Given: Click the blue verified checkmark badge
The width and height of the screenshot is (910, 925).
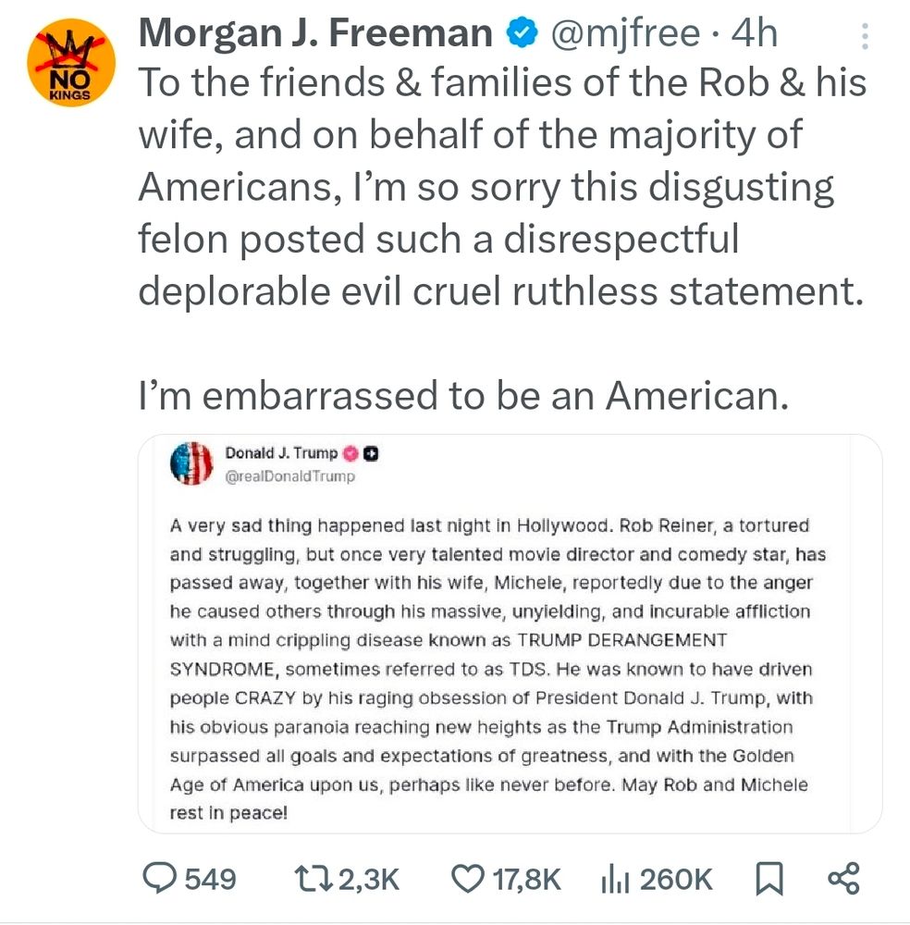Looking at the screenshot, I should click(521, 34).
